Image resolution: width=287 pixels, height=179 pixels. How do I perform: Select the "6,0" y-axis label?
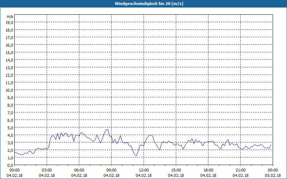pyautogui.click(x=10, y=120)
